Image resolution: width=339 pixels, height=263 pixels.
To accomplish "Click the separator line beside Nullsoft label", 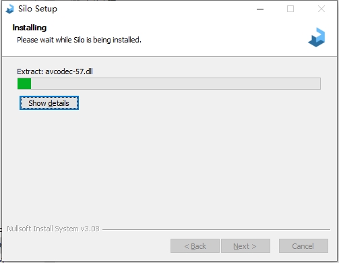I will pyautogui.click(x=216, y=229).
